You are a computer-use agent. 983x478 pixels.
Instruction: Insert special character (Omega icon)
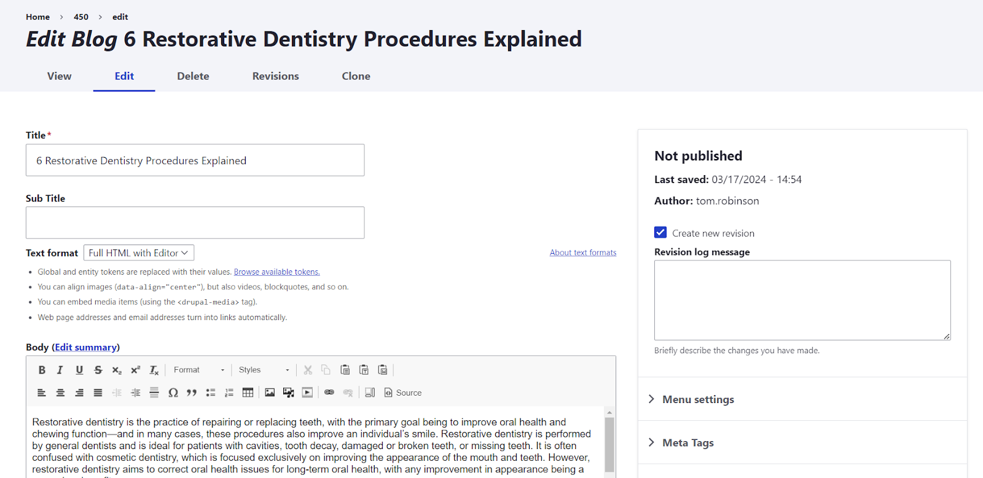point(173,393)
